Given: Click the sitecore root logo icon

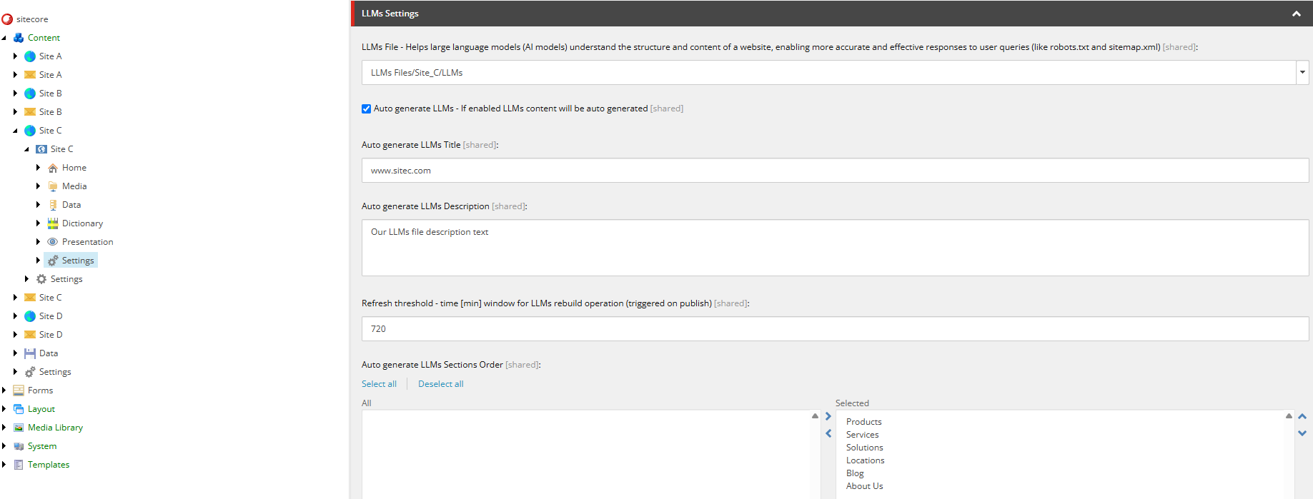Looking at the screenshot, I should point(7,19).
